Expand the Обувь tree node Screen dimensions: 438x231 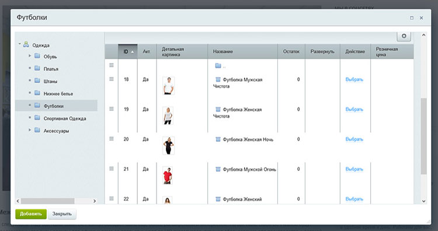tap(30, 56)
